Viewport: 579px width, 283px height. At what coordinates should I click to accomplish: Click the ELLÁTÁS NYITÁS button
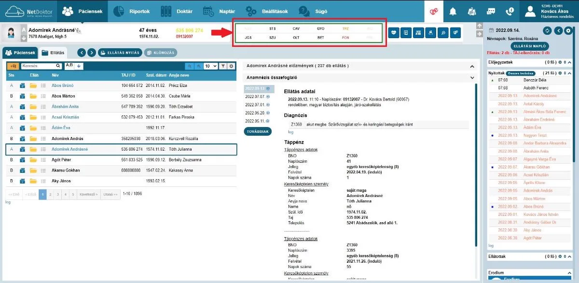(x=120, y=52)
